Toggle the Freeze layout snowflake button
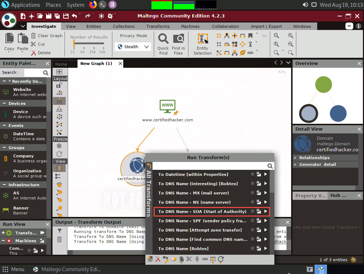The image size is (364, 274). pyautogui.click(x=59, y=146)
